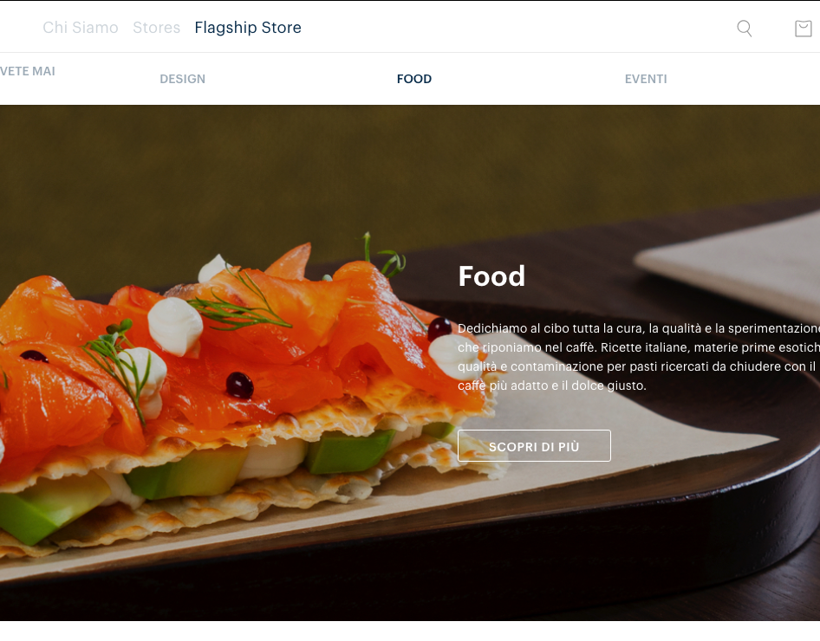The width and height of the screenshot is (820, 641).
Task: Open the search magnifier icon
Action: click(x=745, y=29)
